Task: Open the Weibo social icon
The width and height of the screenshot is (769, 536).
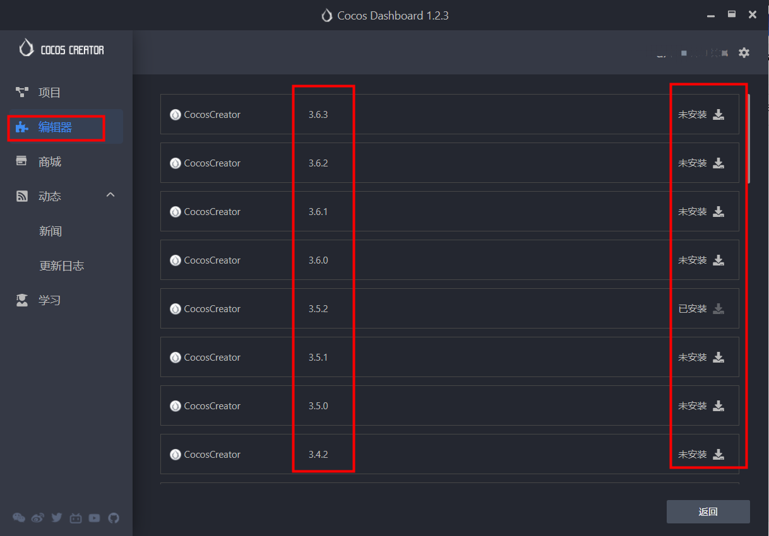Action: tap(38, 518)
